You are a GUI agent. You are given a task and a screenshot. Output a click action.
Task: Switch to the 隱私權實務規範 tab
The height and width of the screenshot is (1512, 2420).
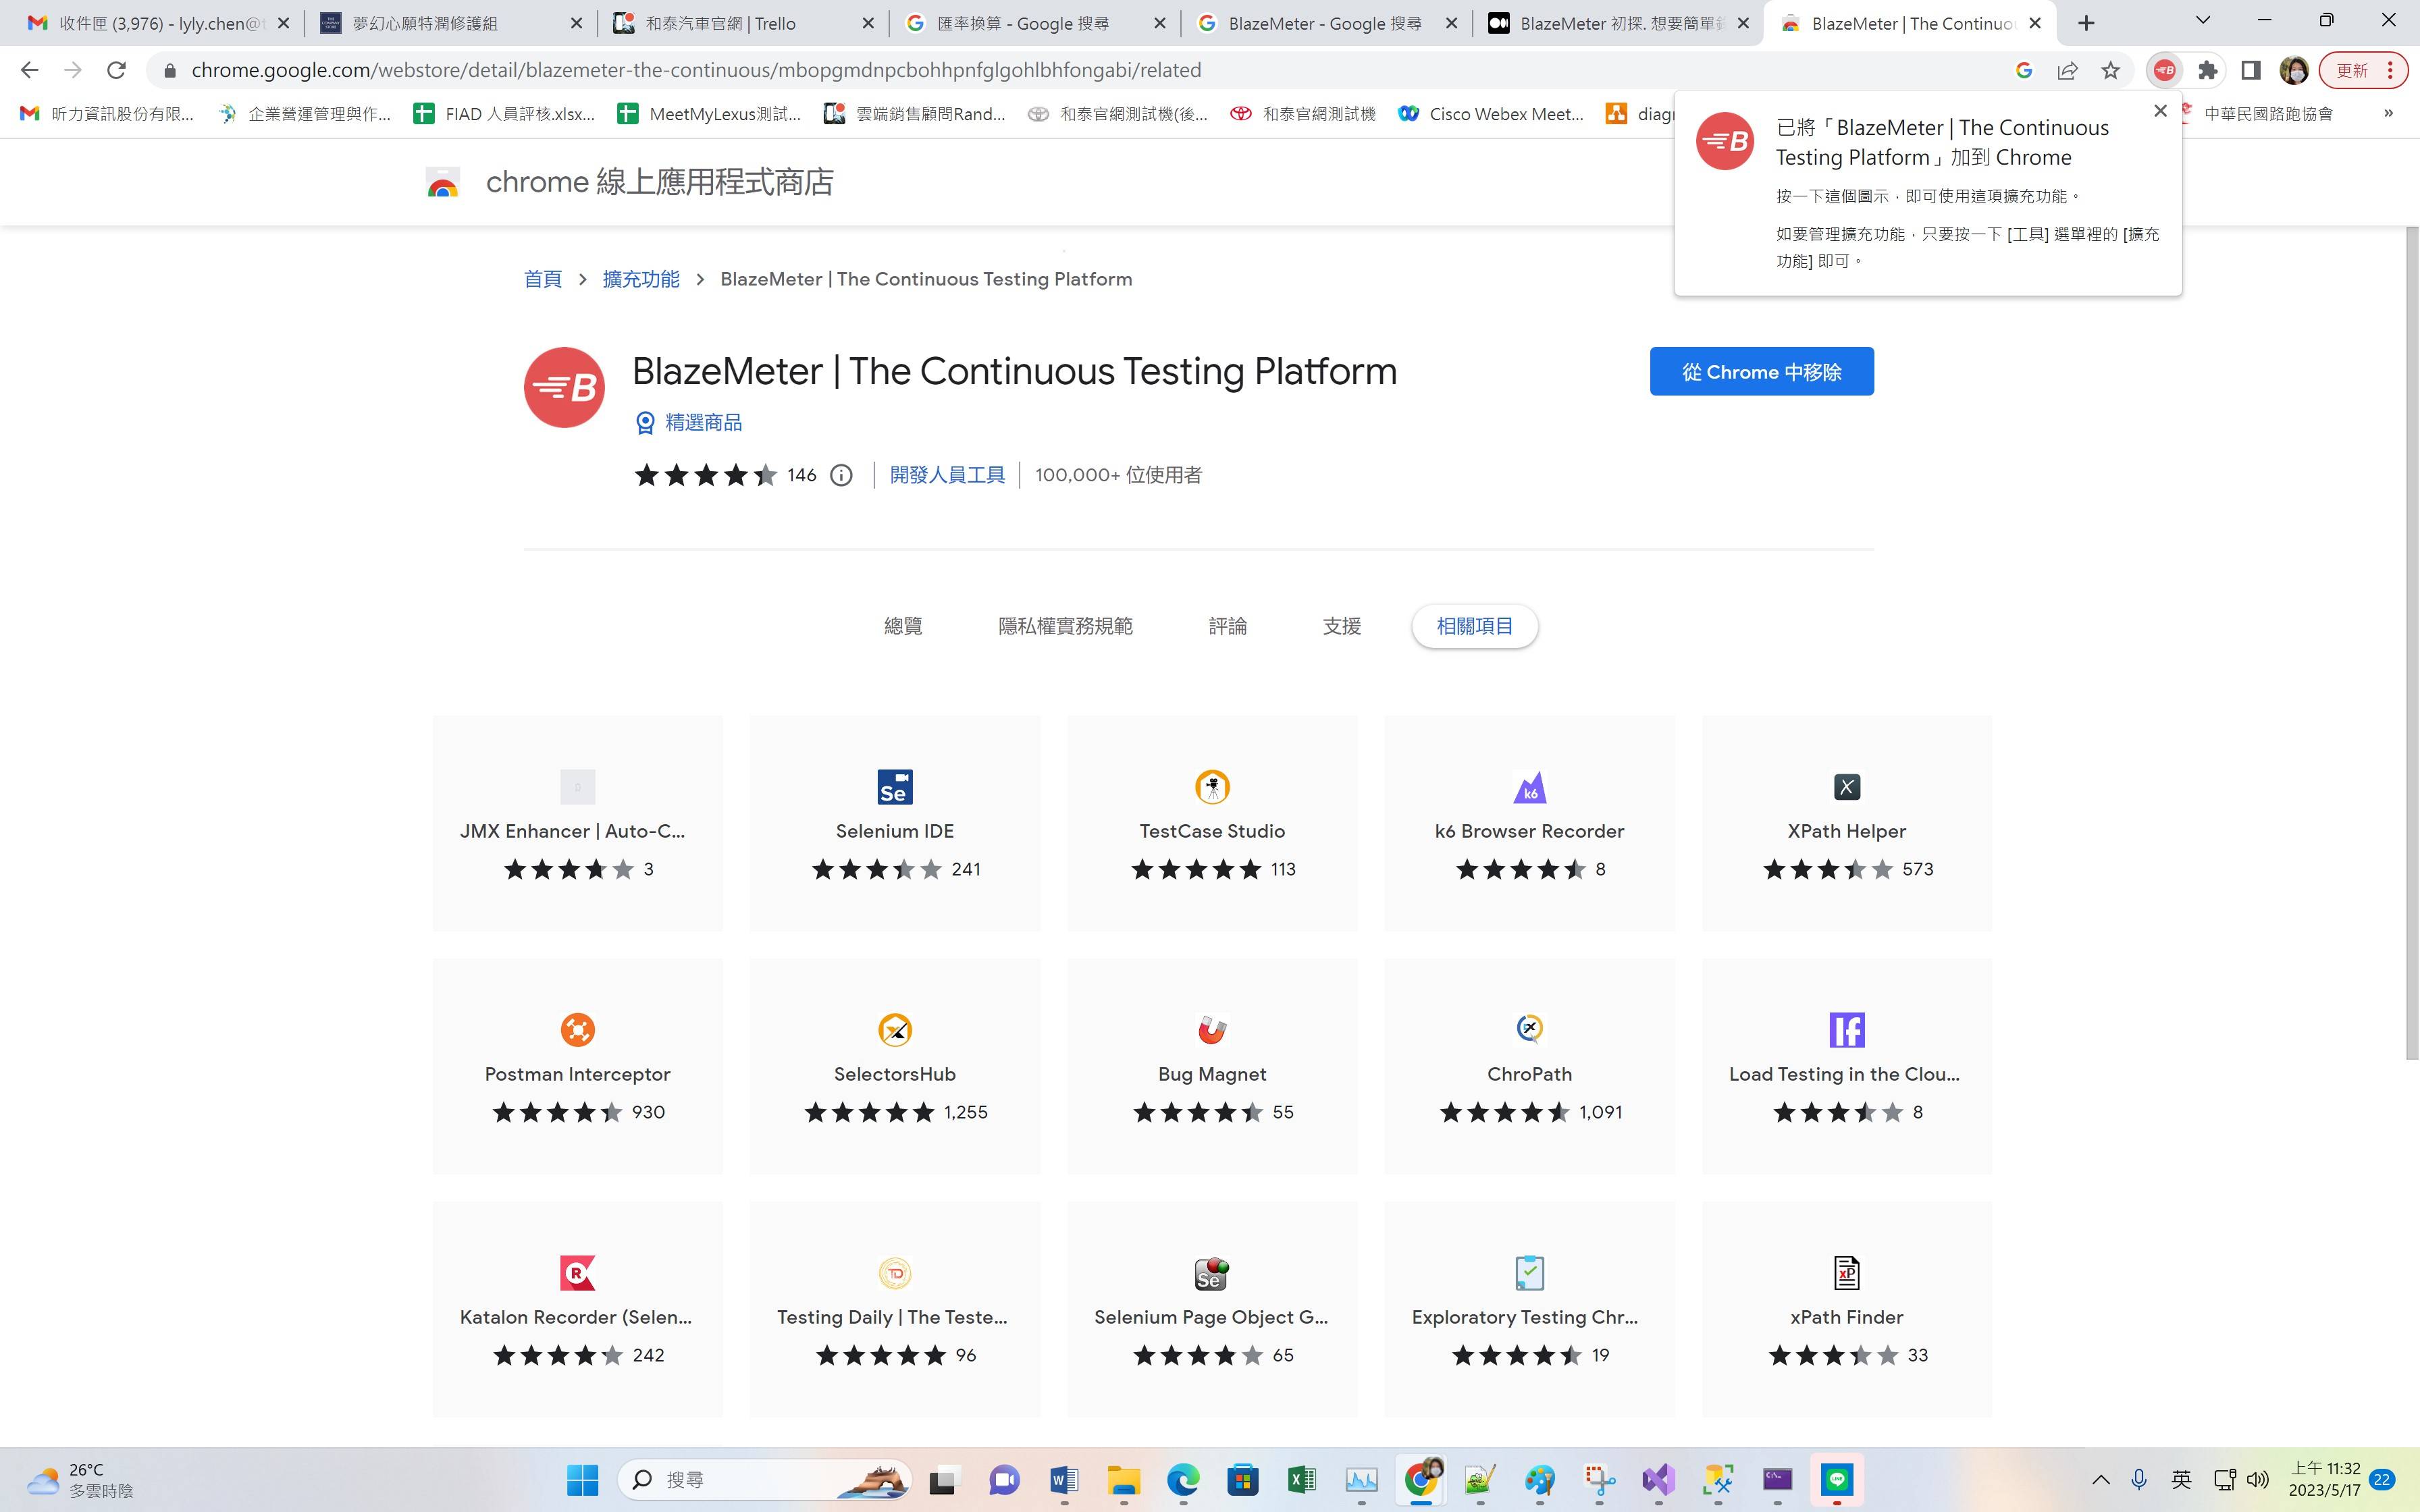click(x=1065, y=626)
